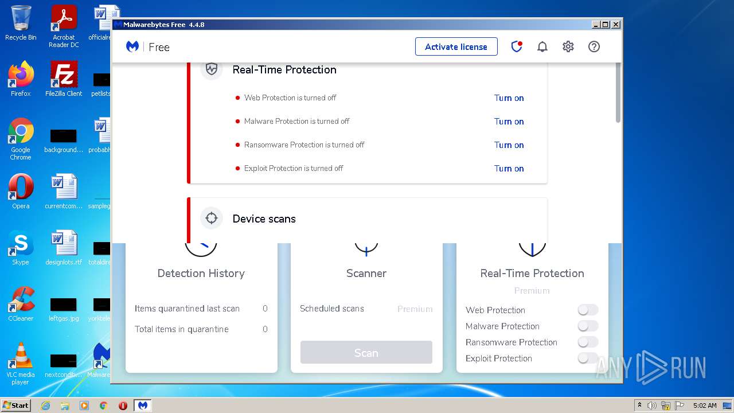Launch Google Chrome from the desktop
734x413 pixels.
pyautogui.click(x=21, y=139)
